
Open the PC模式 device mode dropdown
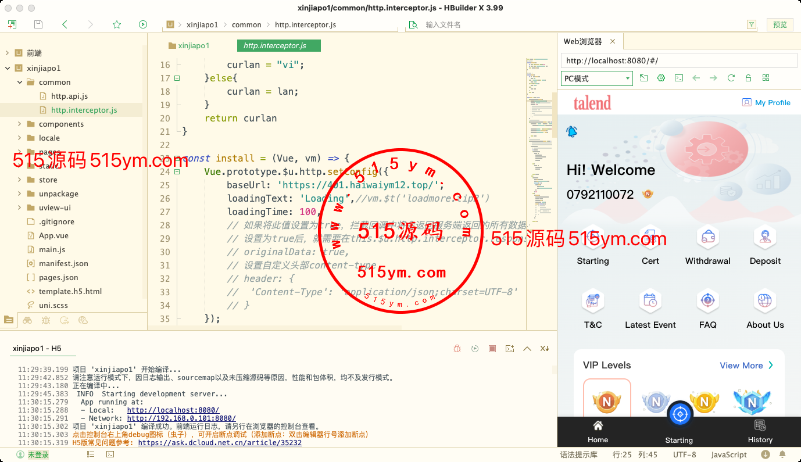pos(597,78)
